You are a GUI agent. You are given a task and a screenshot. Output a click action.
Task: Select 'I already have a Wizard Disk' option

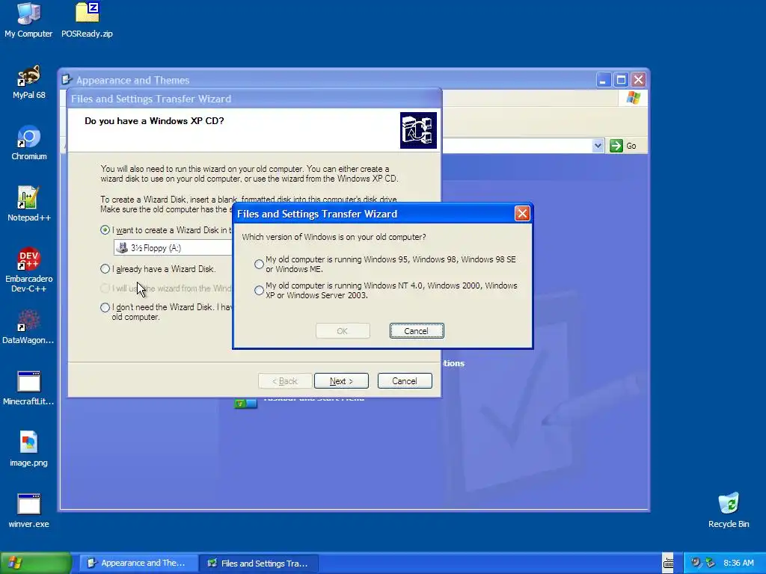105,269
